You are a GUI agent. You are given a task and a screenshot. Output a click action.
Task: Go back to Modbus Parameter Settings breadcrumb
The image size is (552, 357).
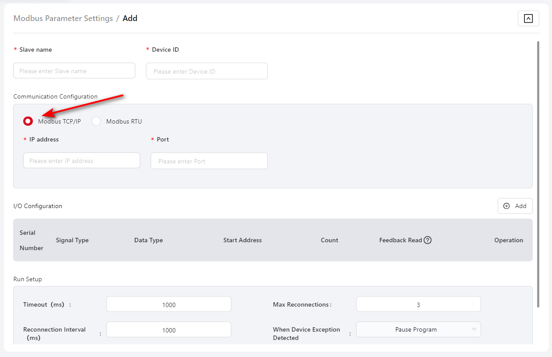[63, 18]
